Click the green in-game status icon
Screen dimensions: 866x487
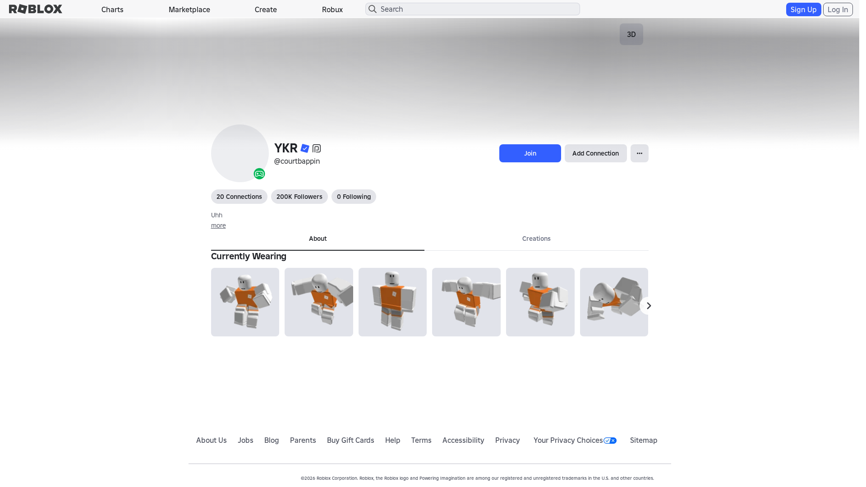259,174
